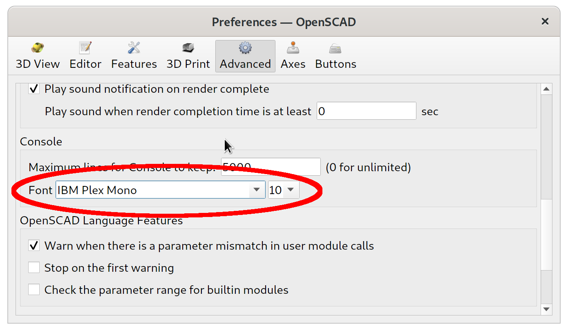Click the 3D Print printer icon

click(188, 48)
